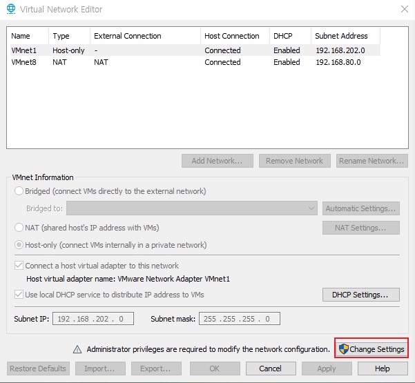Click the Subnet mask input field
Viewport: 415px width, 383px height.
[x=240, y=318]
